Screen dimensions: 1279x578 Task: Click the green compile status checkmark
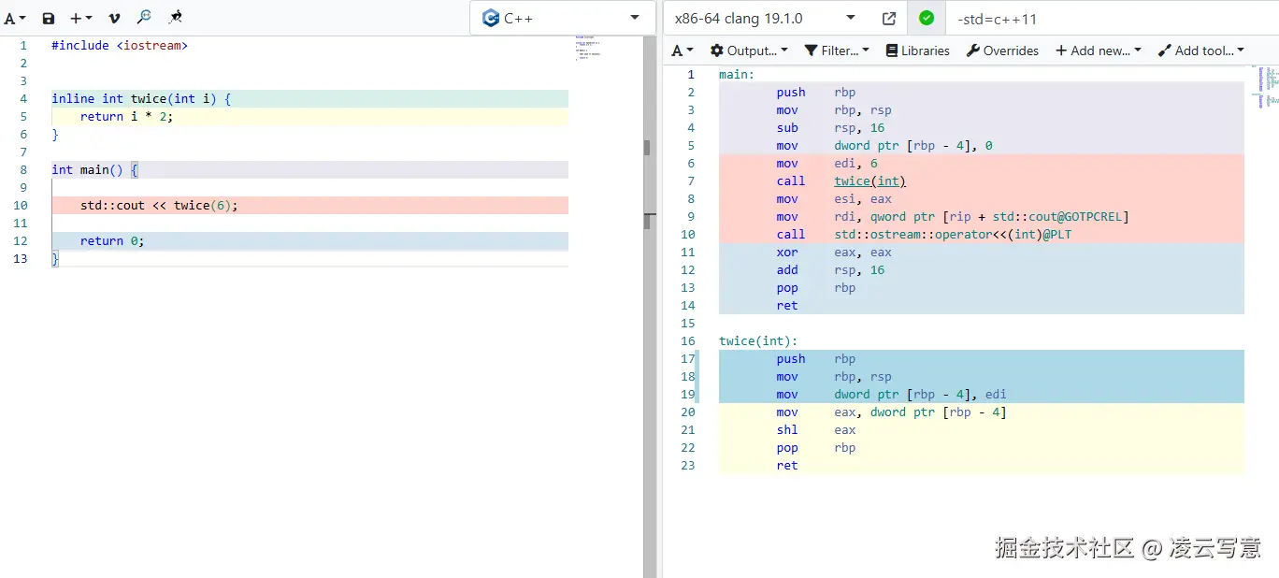927,18
